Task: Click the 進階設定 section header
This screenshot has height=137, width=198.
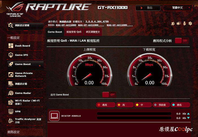Action: pyautogui.click(x=14, y=132)
